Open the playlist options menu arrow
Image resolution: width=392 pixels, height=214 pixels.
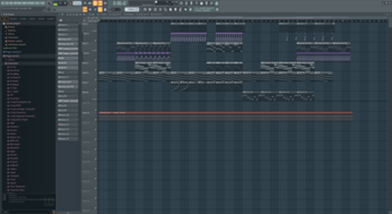pos(59,14)
